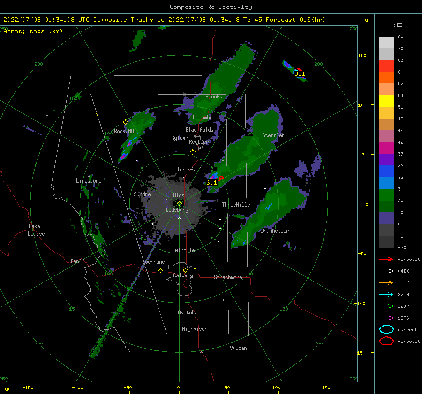Click the Strathmore label
Screen dimensions: 422x394
tap(228, 277)
